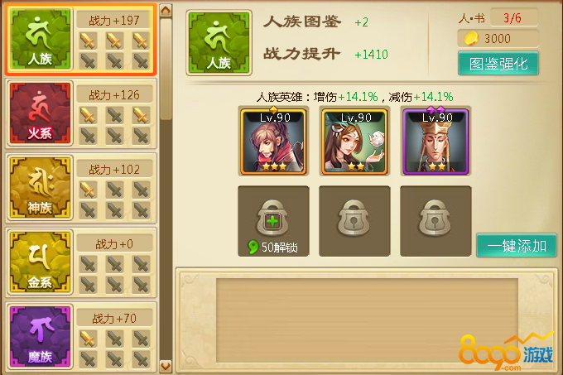Click the scroll up arrow of faction list
This screenshot has height=375, width=563.
[166, 11]
